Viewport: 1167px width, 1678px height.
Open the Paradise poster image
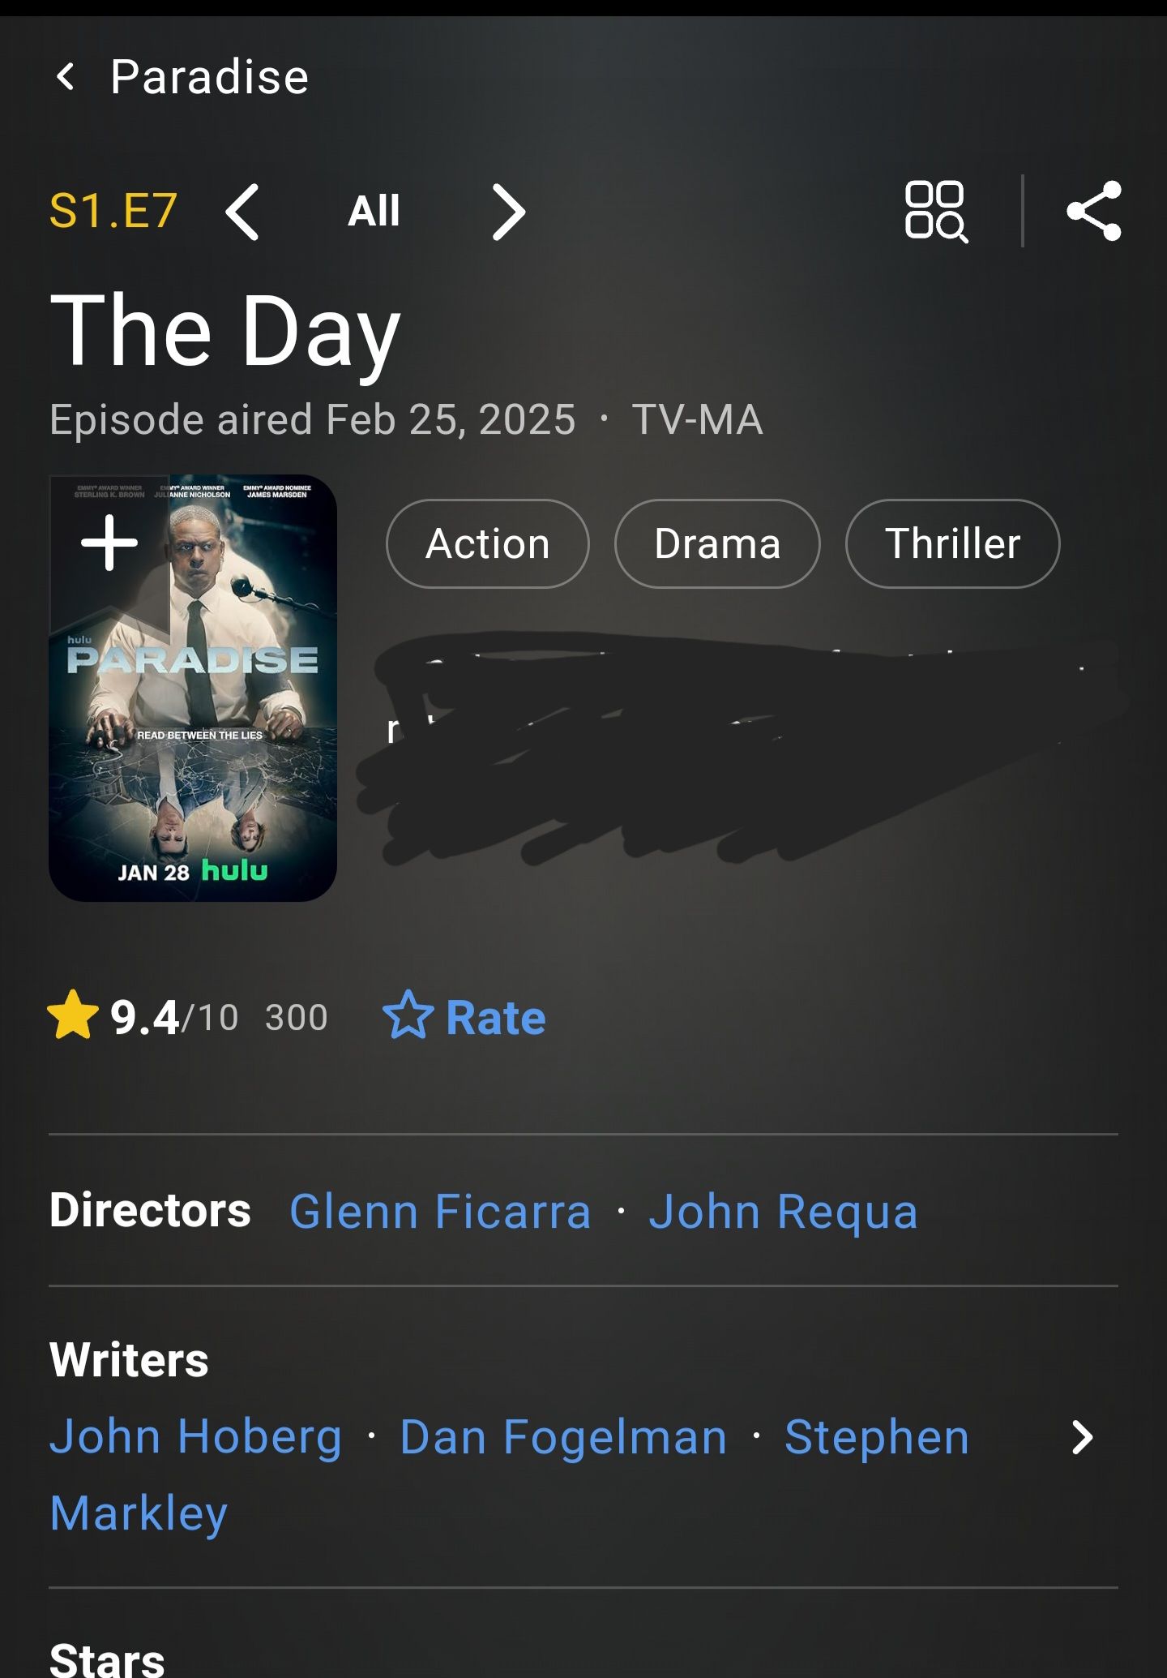click(193, 730)
